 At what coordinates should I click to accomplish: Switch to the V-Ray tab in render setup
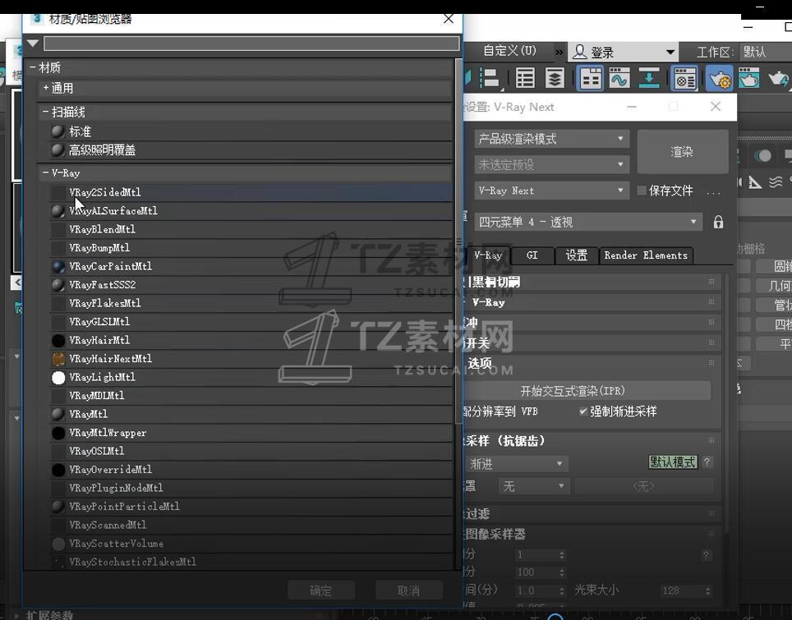tap(488, 255)
